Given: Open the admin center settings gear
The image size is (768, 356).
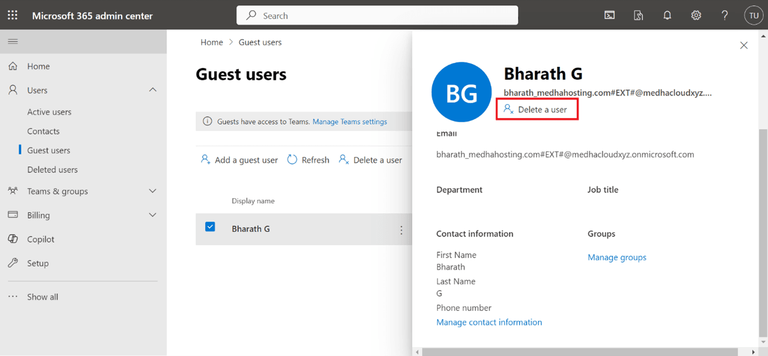Looking at the screenshot, I should pos(696,15).
